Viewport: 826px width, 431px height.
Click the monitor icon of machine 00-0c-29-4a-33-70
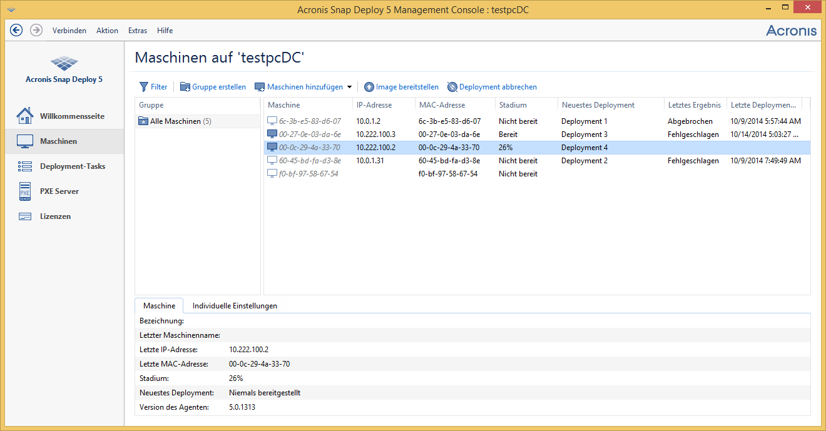click(272, 148)
